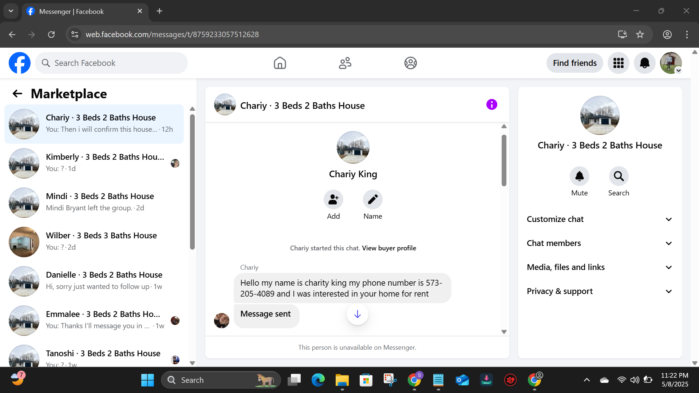Click the Find friends button
The width and height of the screenshot is (699, 393).
tap(575, 63)
